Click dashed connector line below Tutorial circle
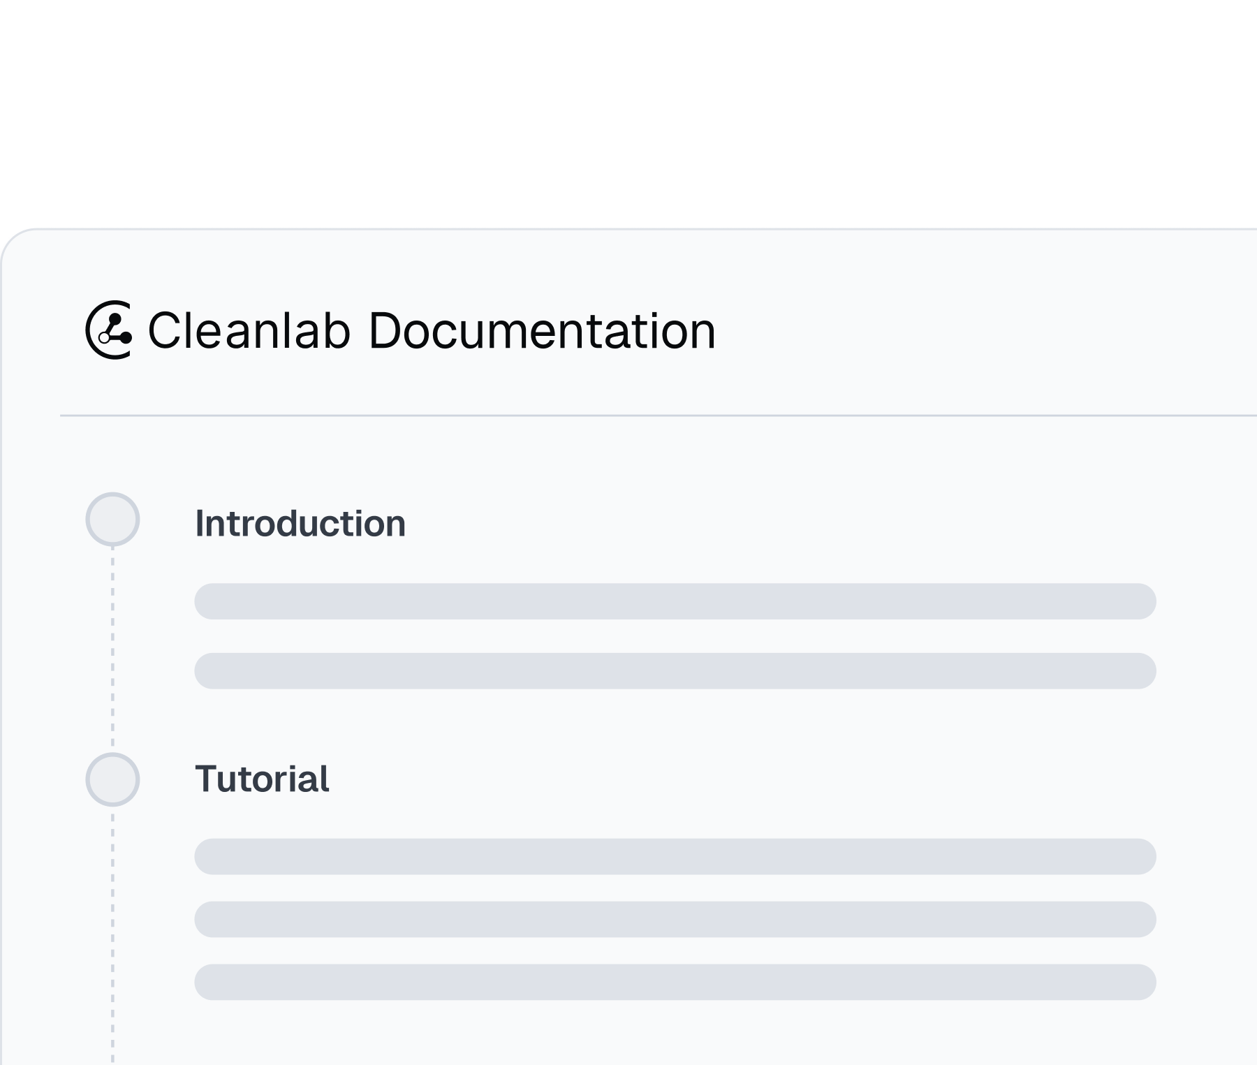 [112, 936]
